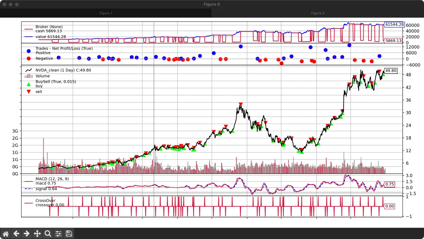
Task: Click the 5869.13 cash value tag
Action: click(393, 41)
